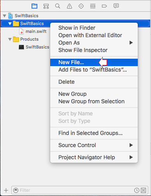
Task: Choose New File... from context menu
Action: coord(94,62)
